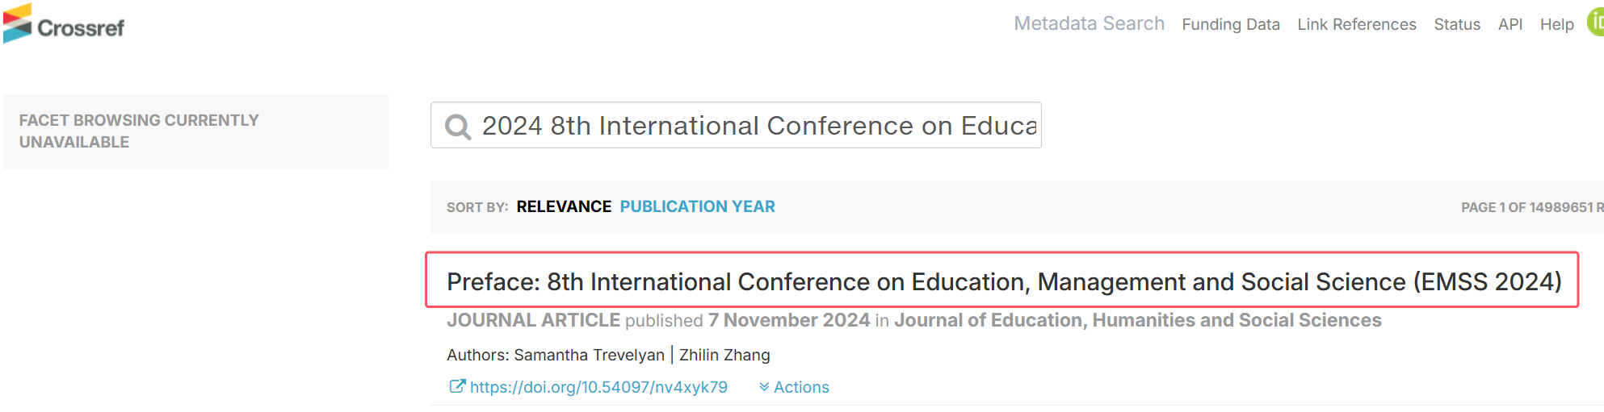Open the Help menu item

click(1556, 24)
